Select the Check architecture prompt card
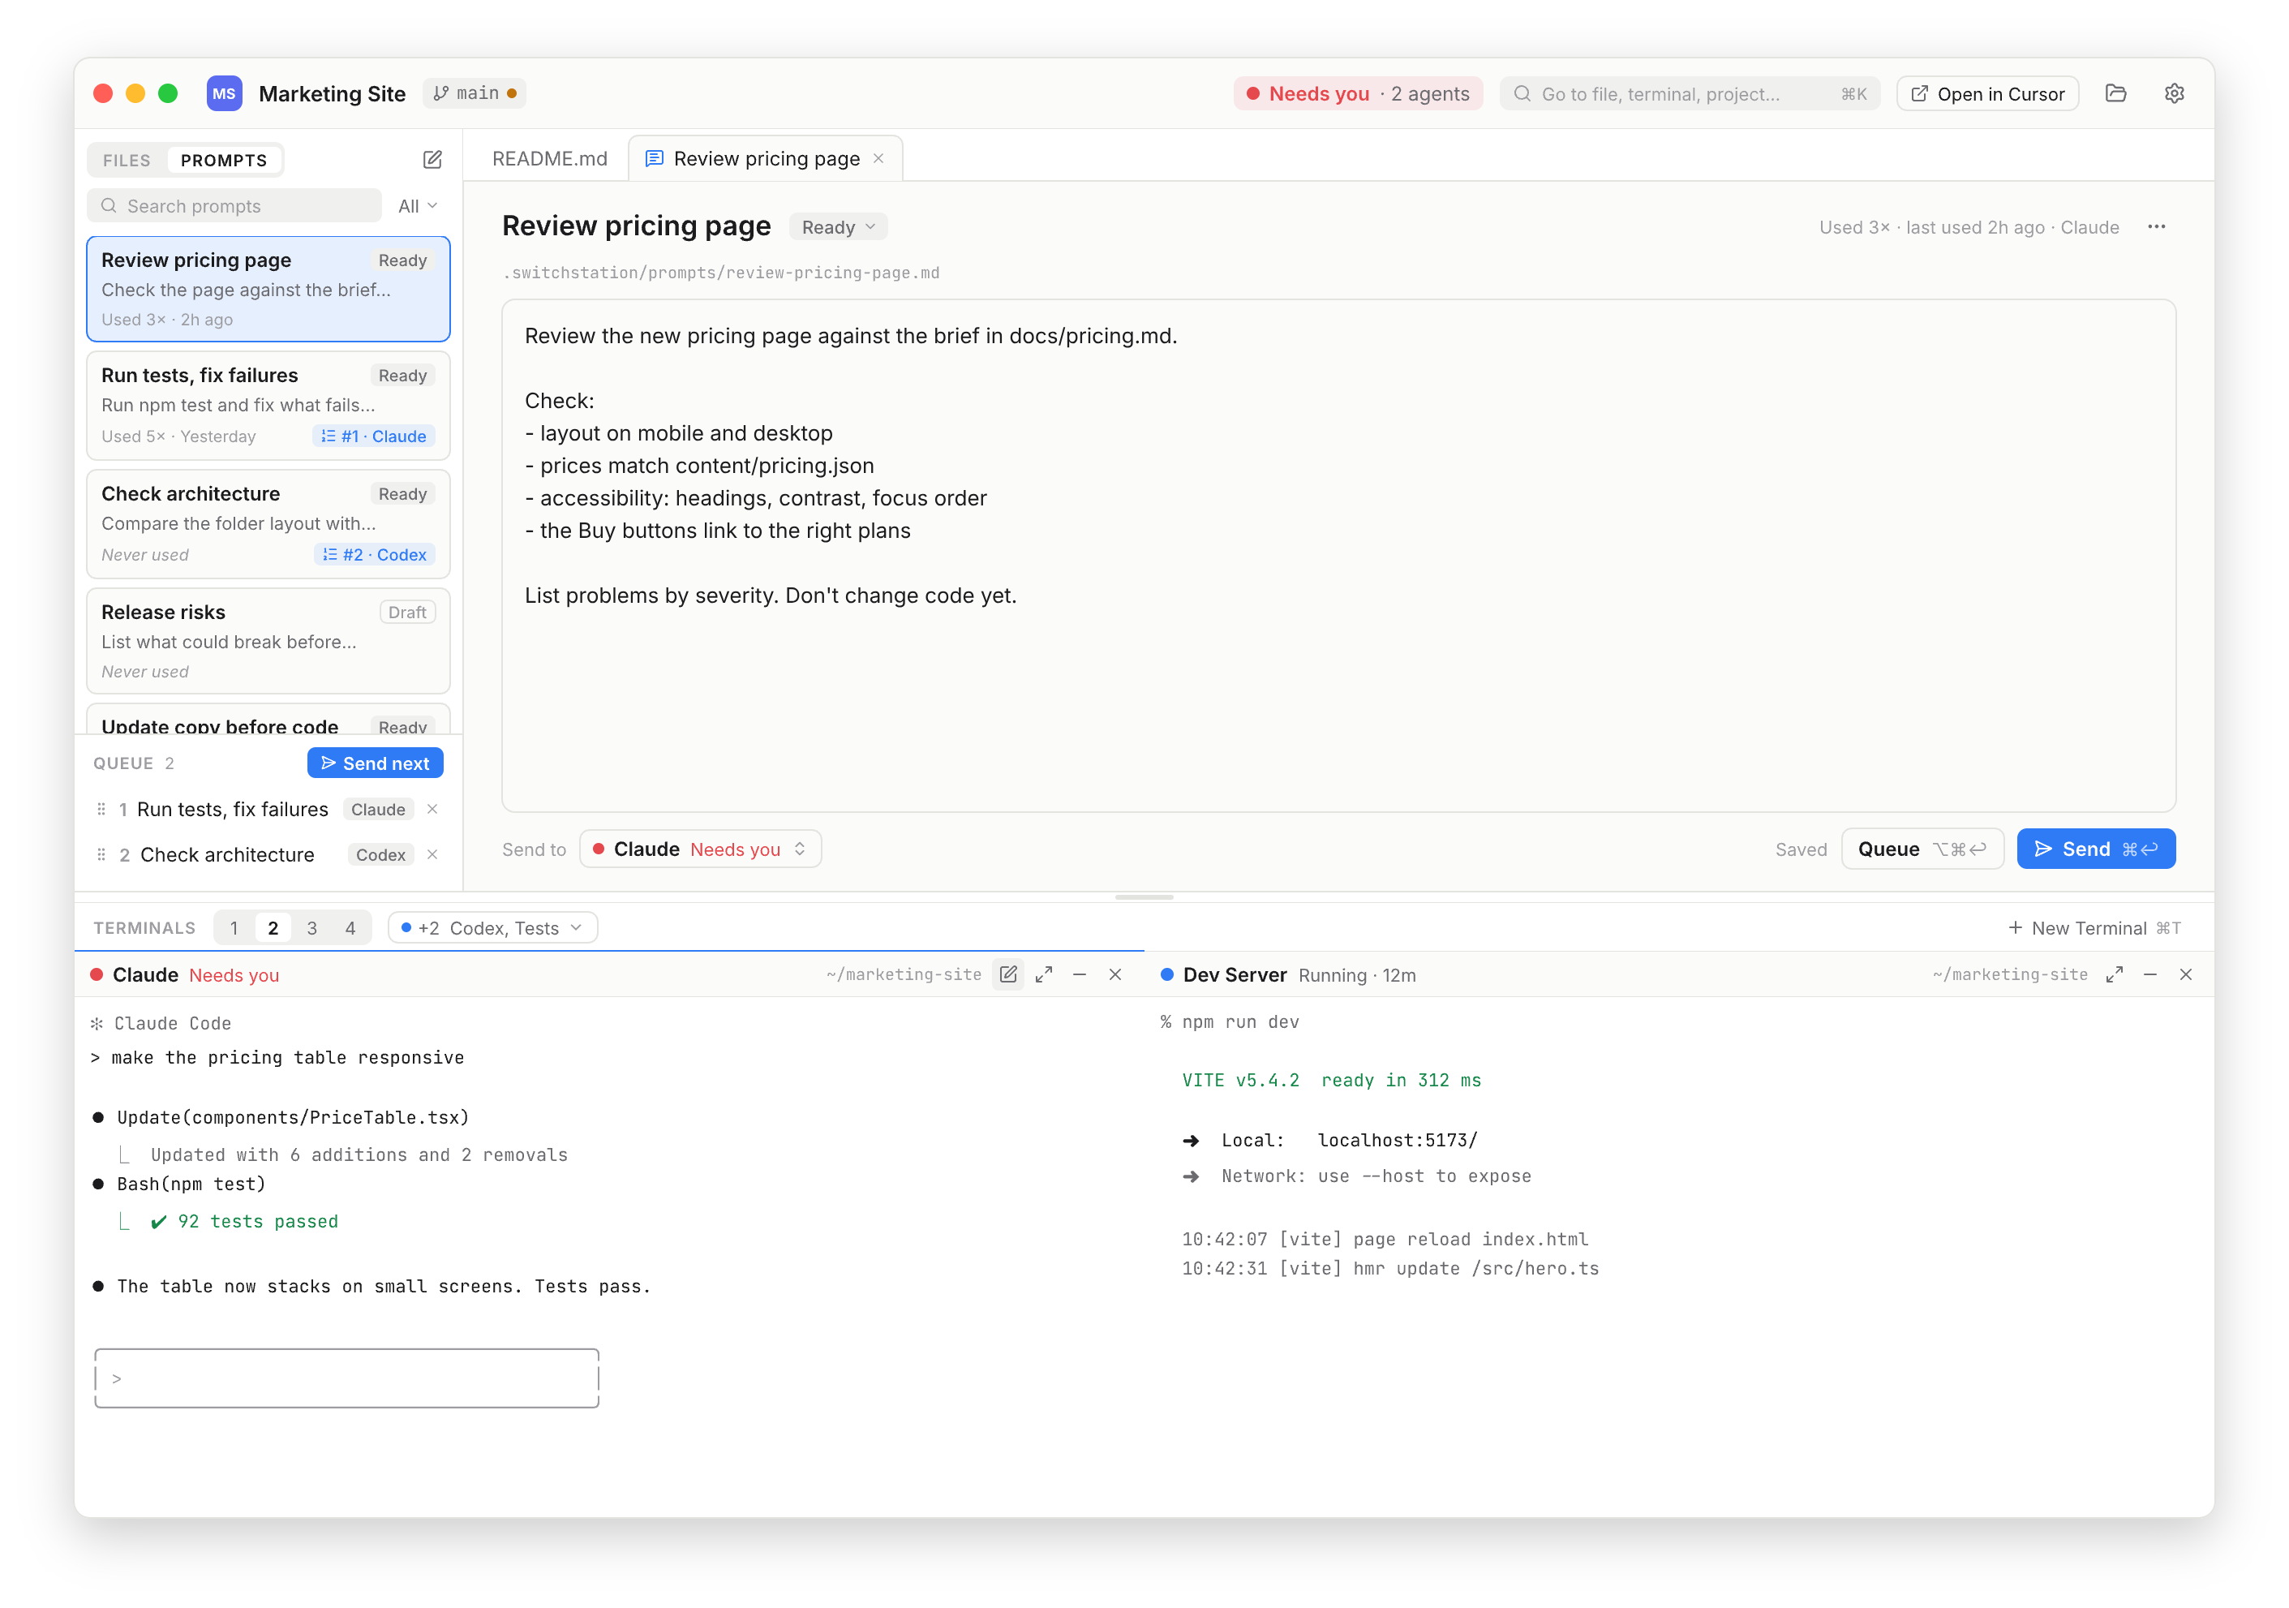 268,523
